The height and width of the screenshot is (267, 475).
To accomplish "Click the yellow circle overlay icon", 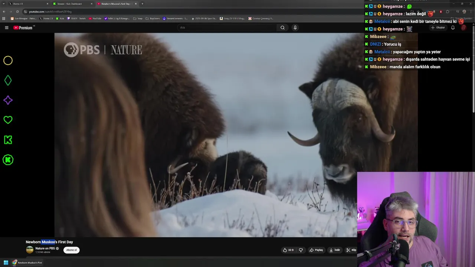I will (8, 60).
